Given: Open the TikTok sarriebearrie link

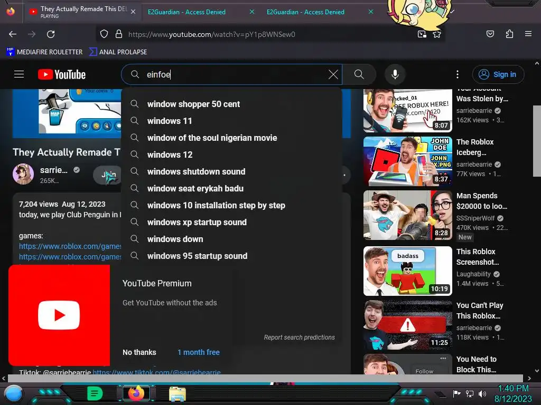Looking at the screenshot, I should point(156,372).
